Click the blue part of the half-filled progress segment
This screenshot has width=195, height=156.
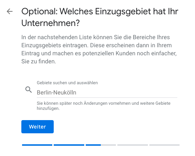point(93,145)
